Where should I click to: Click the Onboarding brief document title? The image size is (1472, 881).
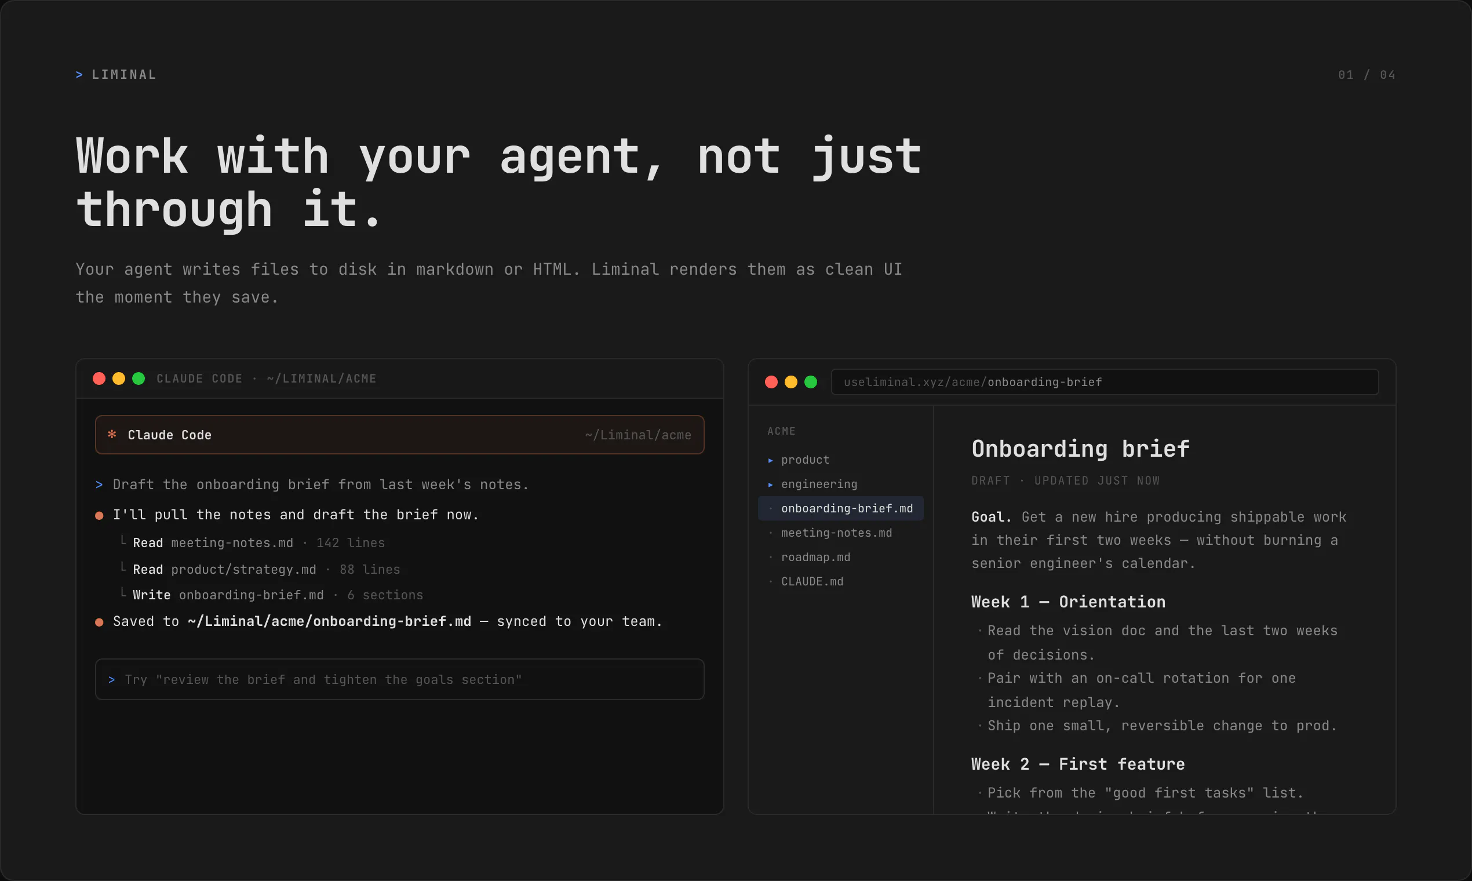tap(1080, 449)
